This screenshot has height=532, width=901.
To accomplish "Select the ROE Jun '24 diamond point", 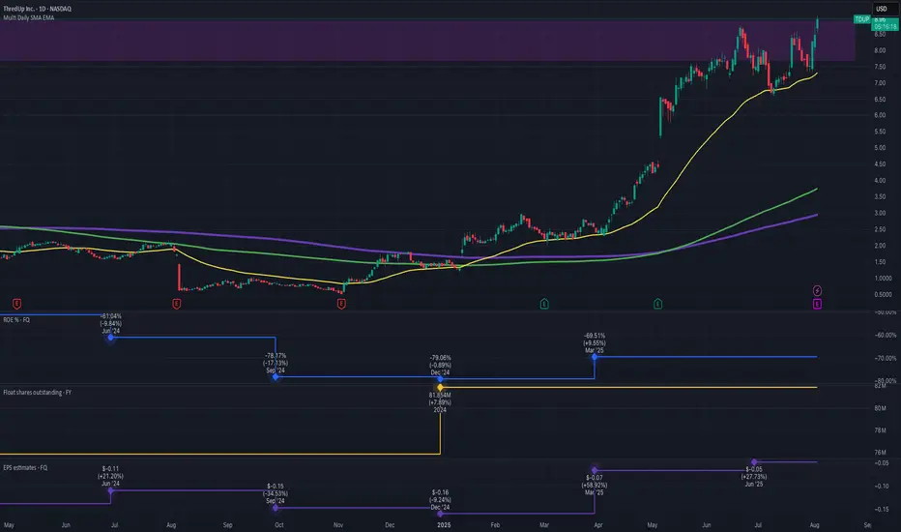I will (111, 338).
